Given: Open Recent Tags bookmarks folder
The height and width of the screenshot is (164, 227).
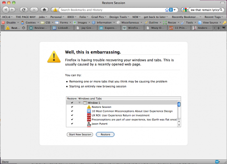Looking at the screenshot, I should (214, 17).
